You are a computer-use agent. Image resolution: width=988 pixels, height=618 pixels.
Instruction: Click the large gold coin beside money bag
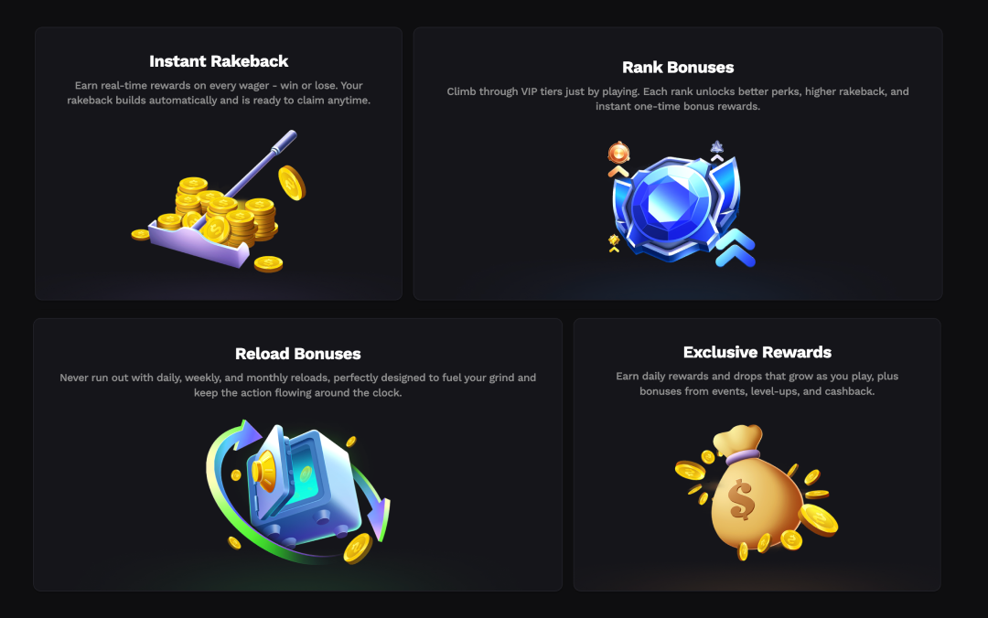[818, 520]
